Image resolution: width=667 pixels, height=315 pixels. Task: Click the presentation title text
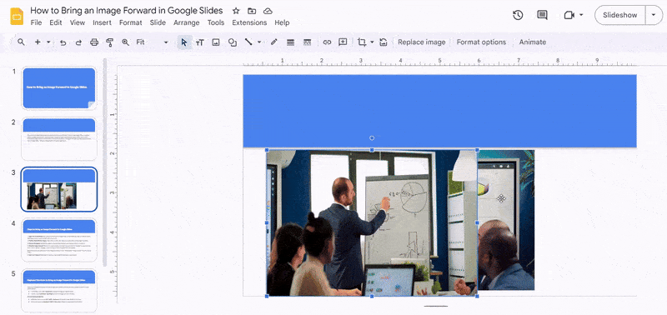127,11
